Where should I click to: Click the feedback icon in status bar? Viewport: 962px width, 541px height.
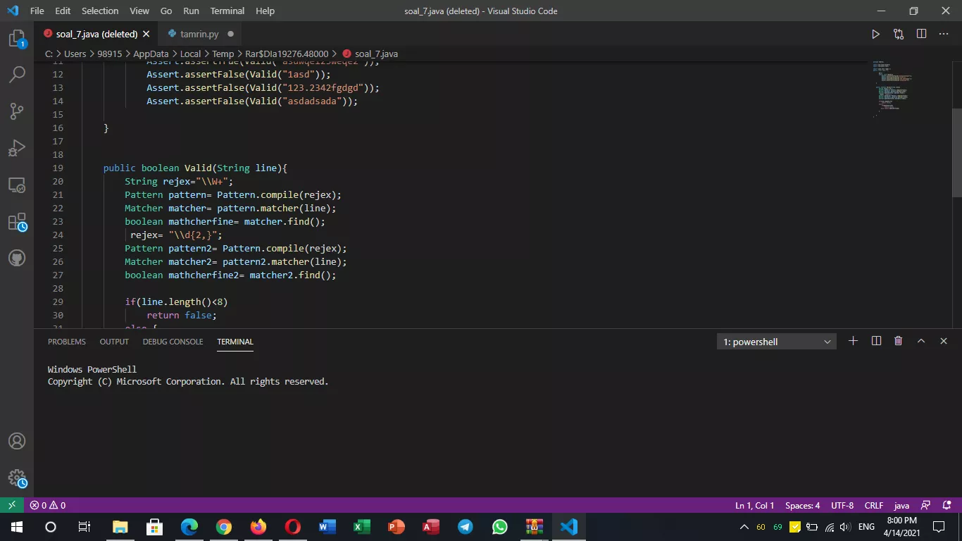click(926, 505)
